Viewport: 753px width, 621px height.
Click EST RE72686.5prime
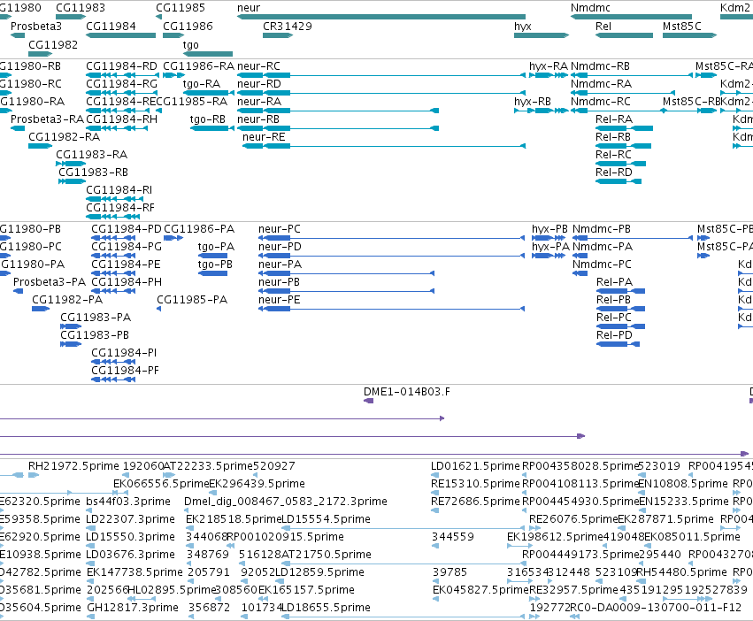click(x=475, y=502)
